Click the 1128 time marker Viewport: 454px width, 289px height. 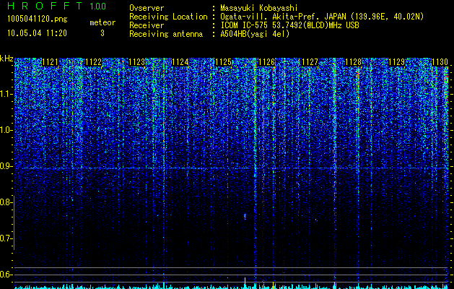[x=353, y=62]
